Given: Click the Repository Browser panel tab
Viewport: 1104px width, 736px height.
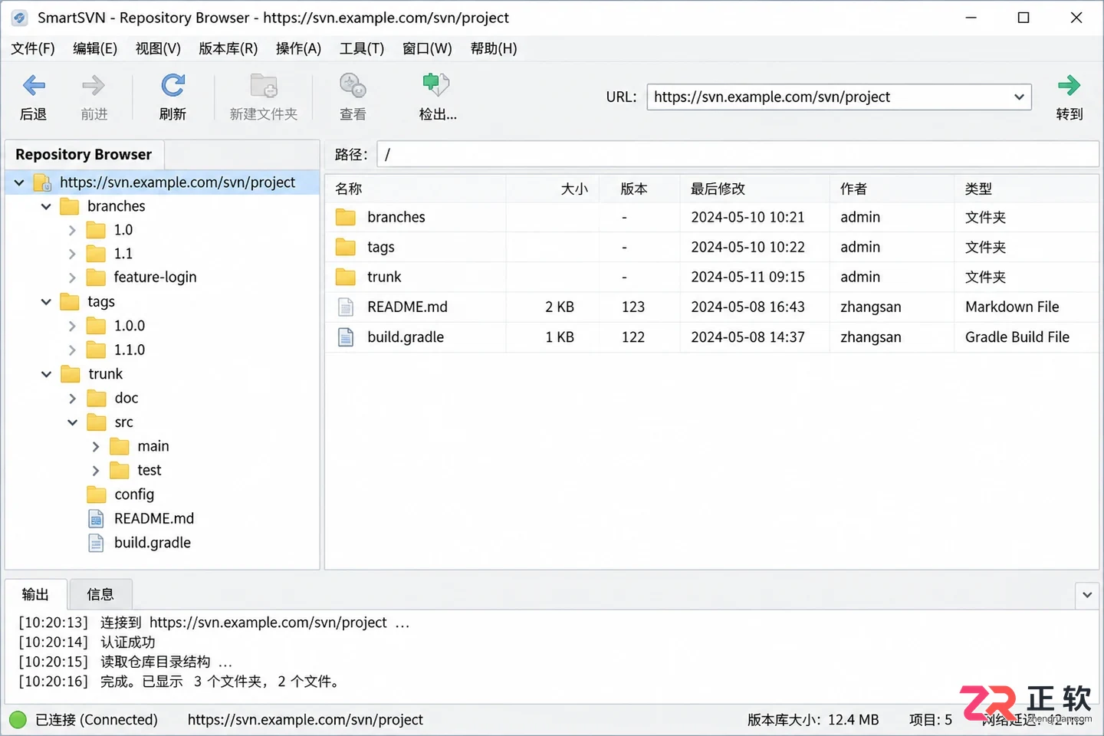Looking at the screenshot, I should [84, 155].
